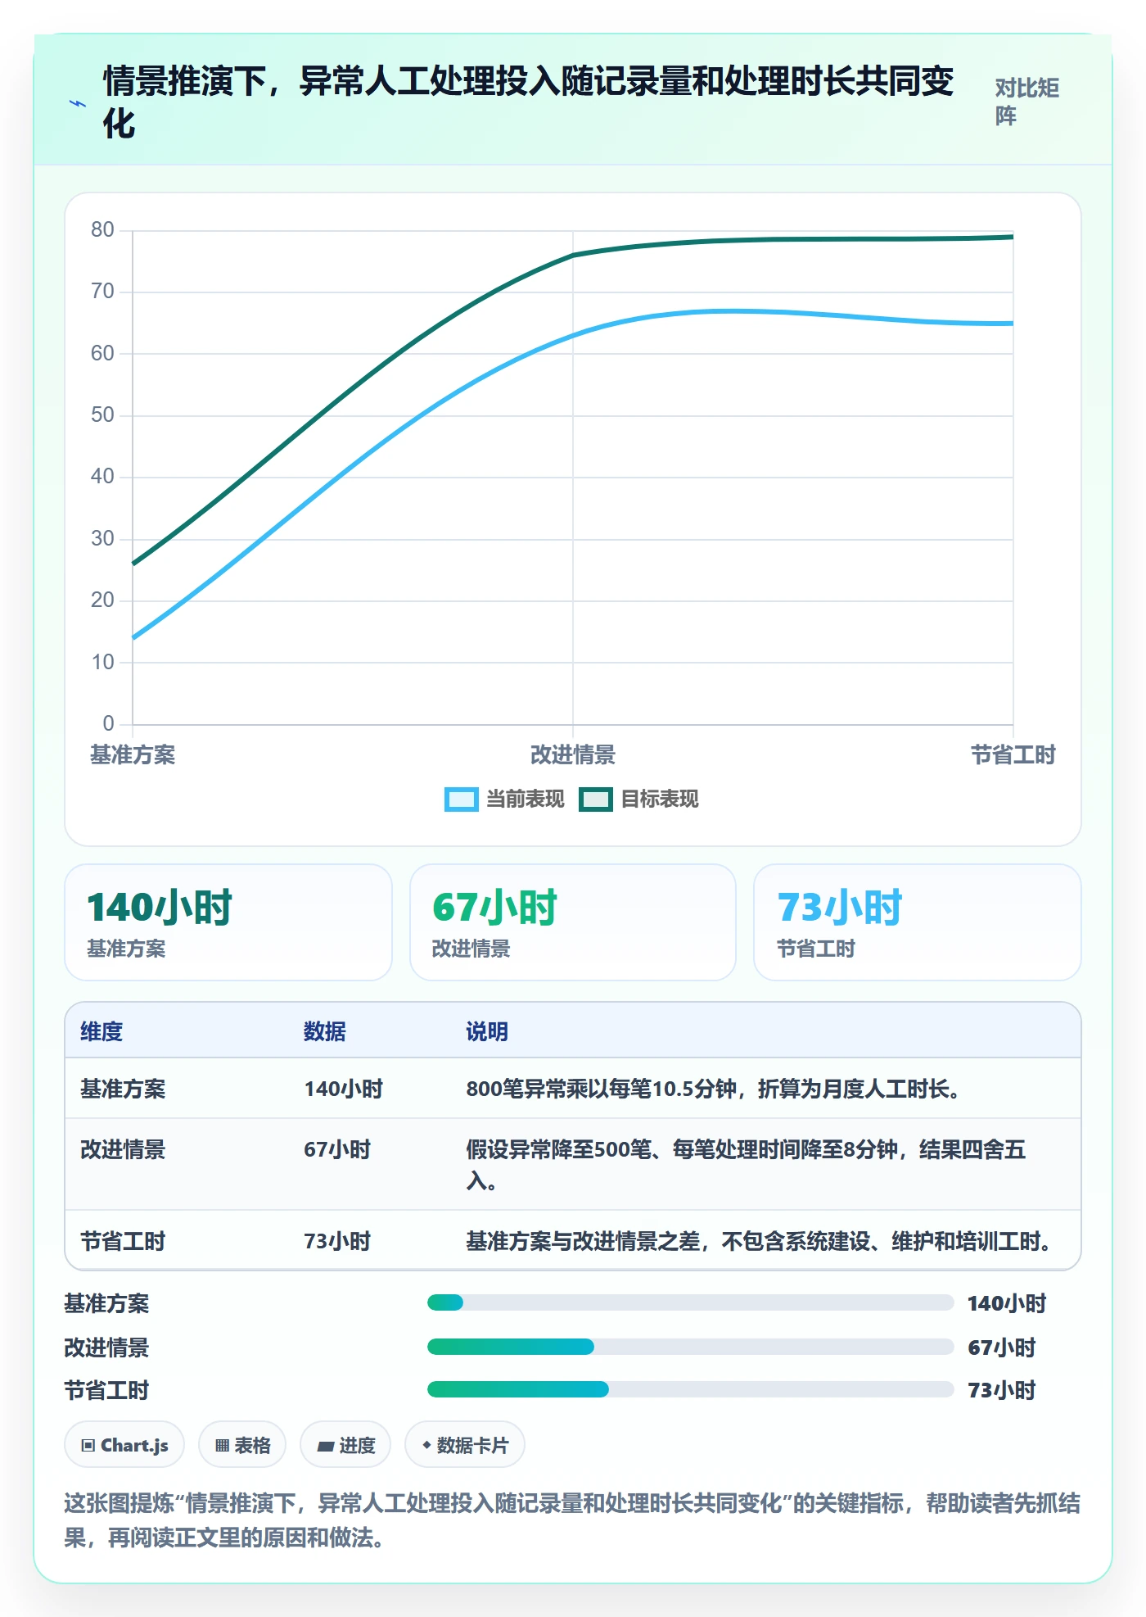Image resolution: width=1146 pixels, height=1617 pixels.
Task: Select the 改进情景 table row cell
Action: [x=123, y=1149]
